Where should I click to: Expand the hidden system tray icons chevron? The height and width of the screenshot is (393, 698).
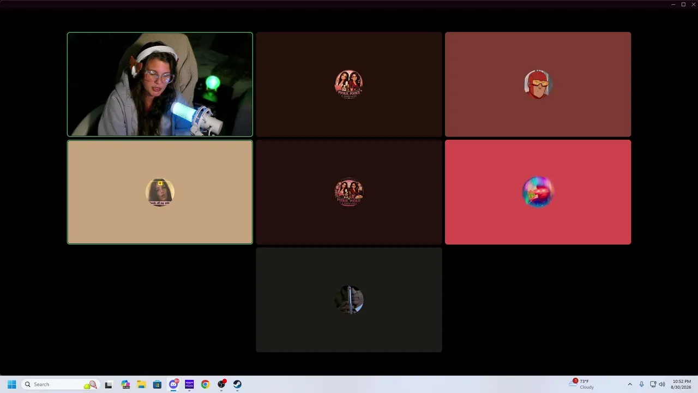[x=630, y=384]
